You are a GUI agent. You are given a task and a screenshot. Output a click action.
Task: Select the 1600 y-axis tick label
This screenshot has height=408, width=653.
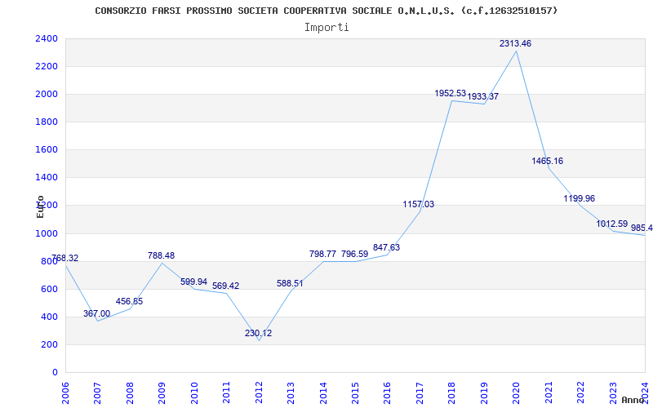coord(47,150)
